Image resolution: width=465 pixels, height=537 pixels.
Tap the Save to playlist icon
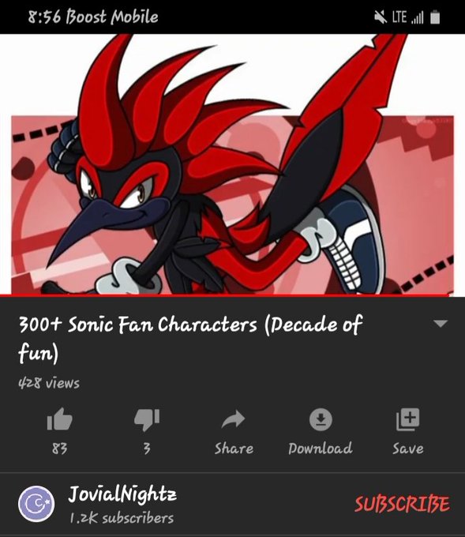[x=407, y=419]
